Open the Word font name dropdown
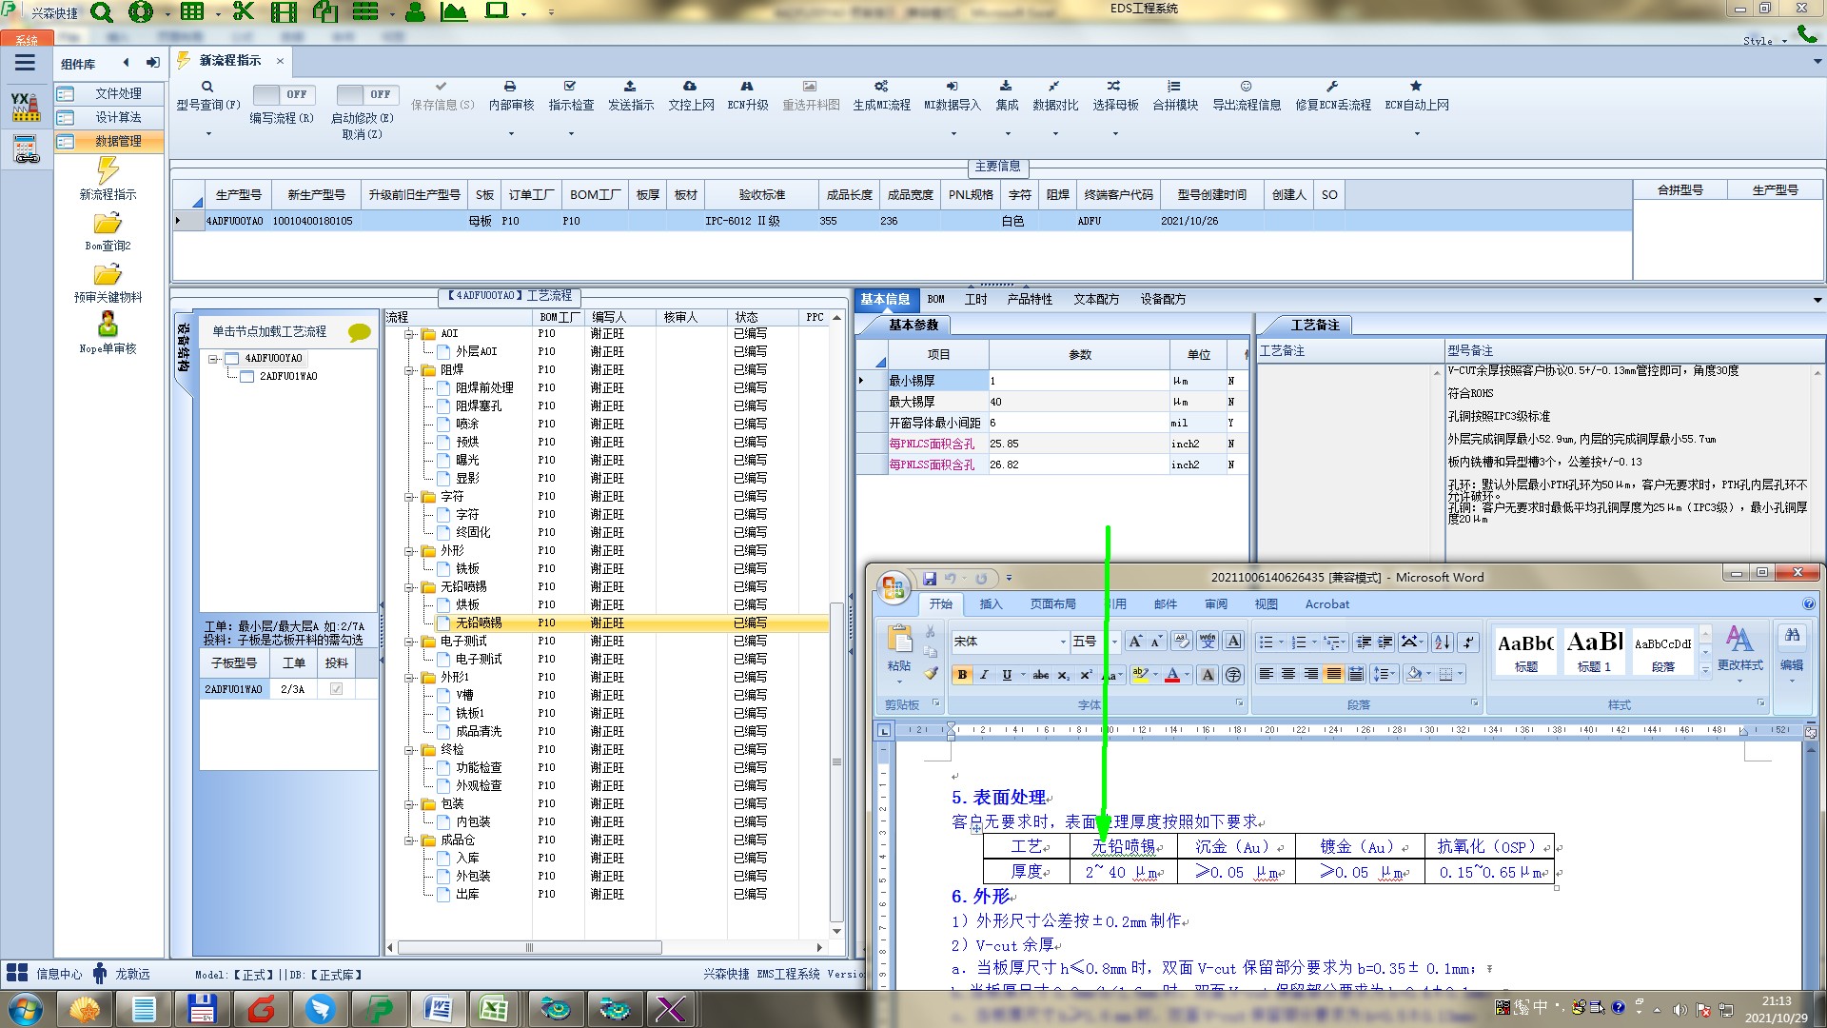The height and width of the screenshot is (1028, 1827). pos(1062,642)
